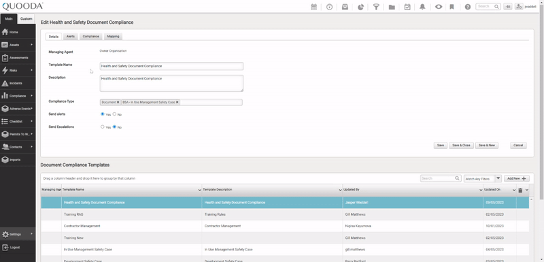Open the calendar icon in top toolbar

pos(313,7)
